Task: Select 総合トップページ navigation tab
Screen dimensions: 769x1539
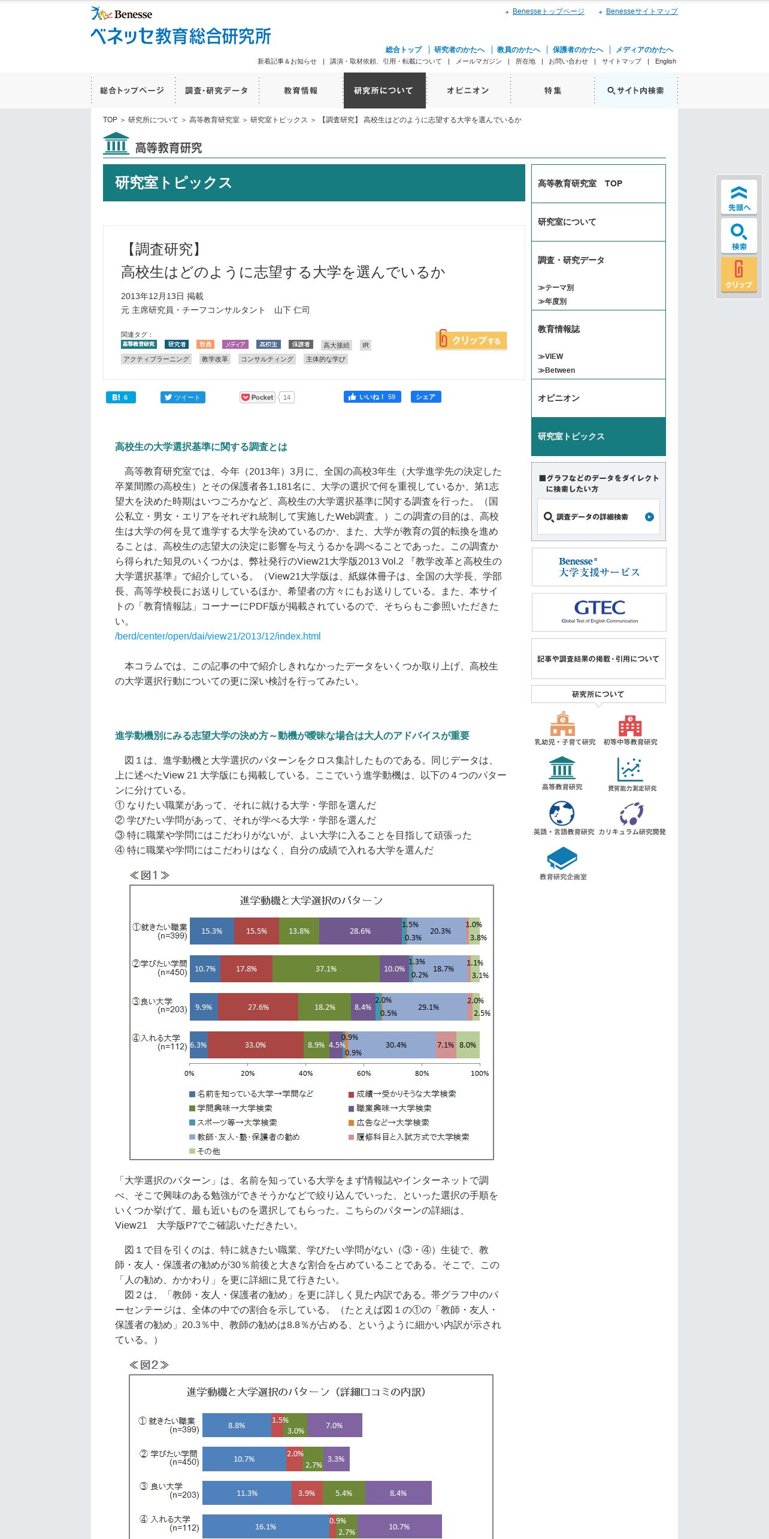Action: tap(132, 90)
